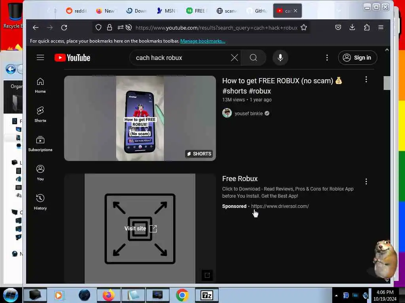This screenshot has width=405, height=303.
Task: Open the Save to Pocket icon
Action: 338,27
